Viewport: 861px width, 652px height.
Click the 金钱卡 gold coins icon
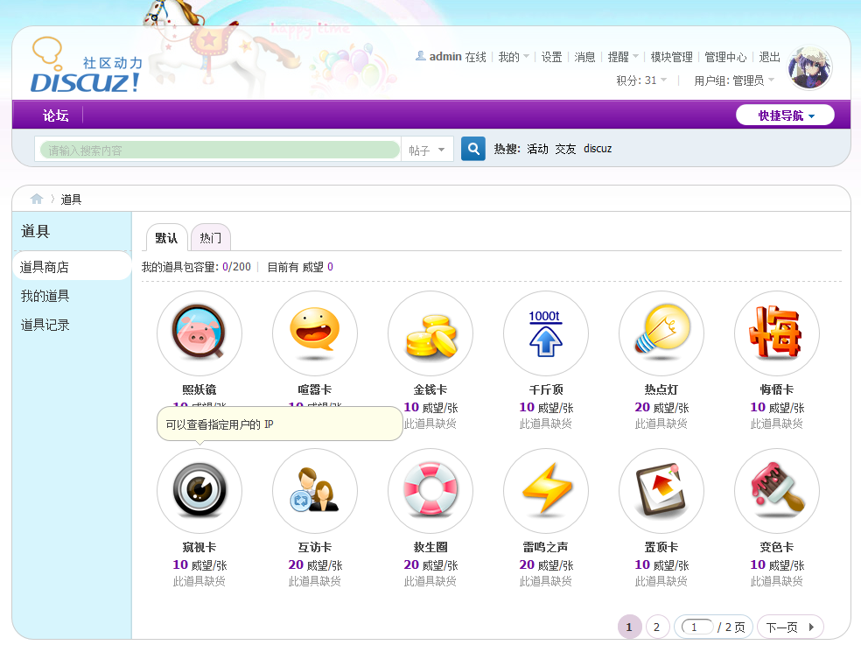click(430, 333)
